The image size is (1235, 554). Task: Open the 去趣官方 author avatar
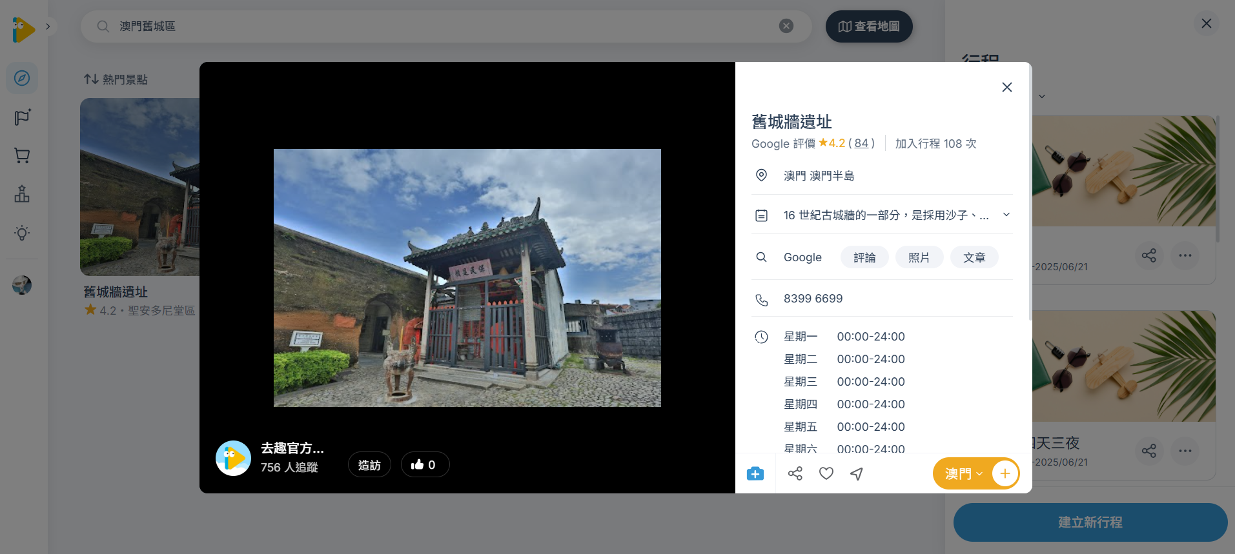click(233, 458)
